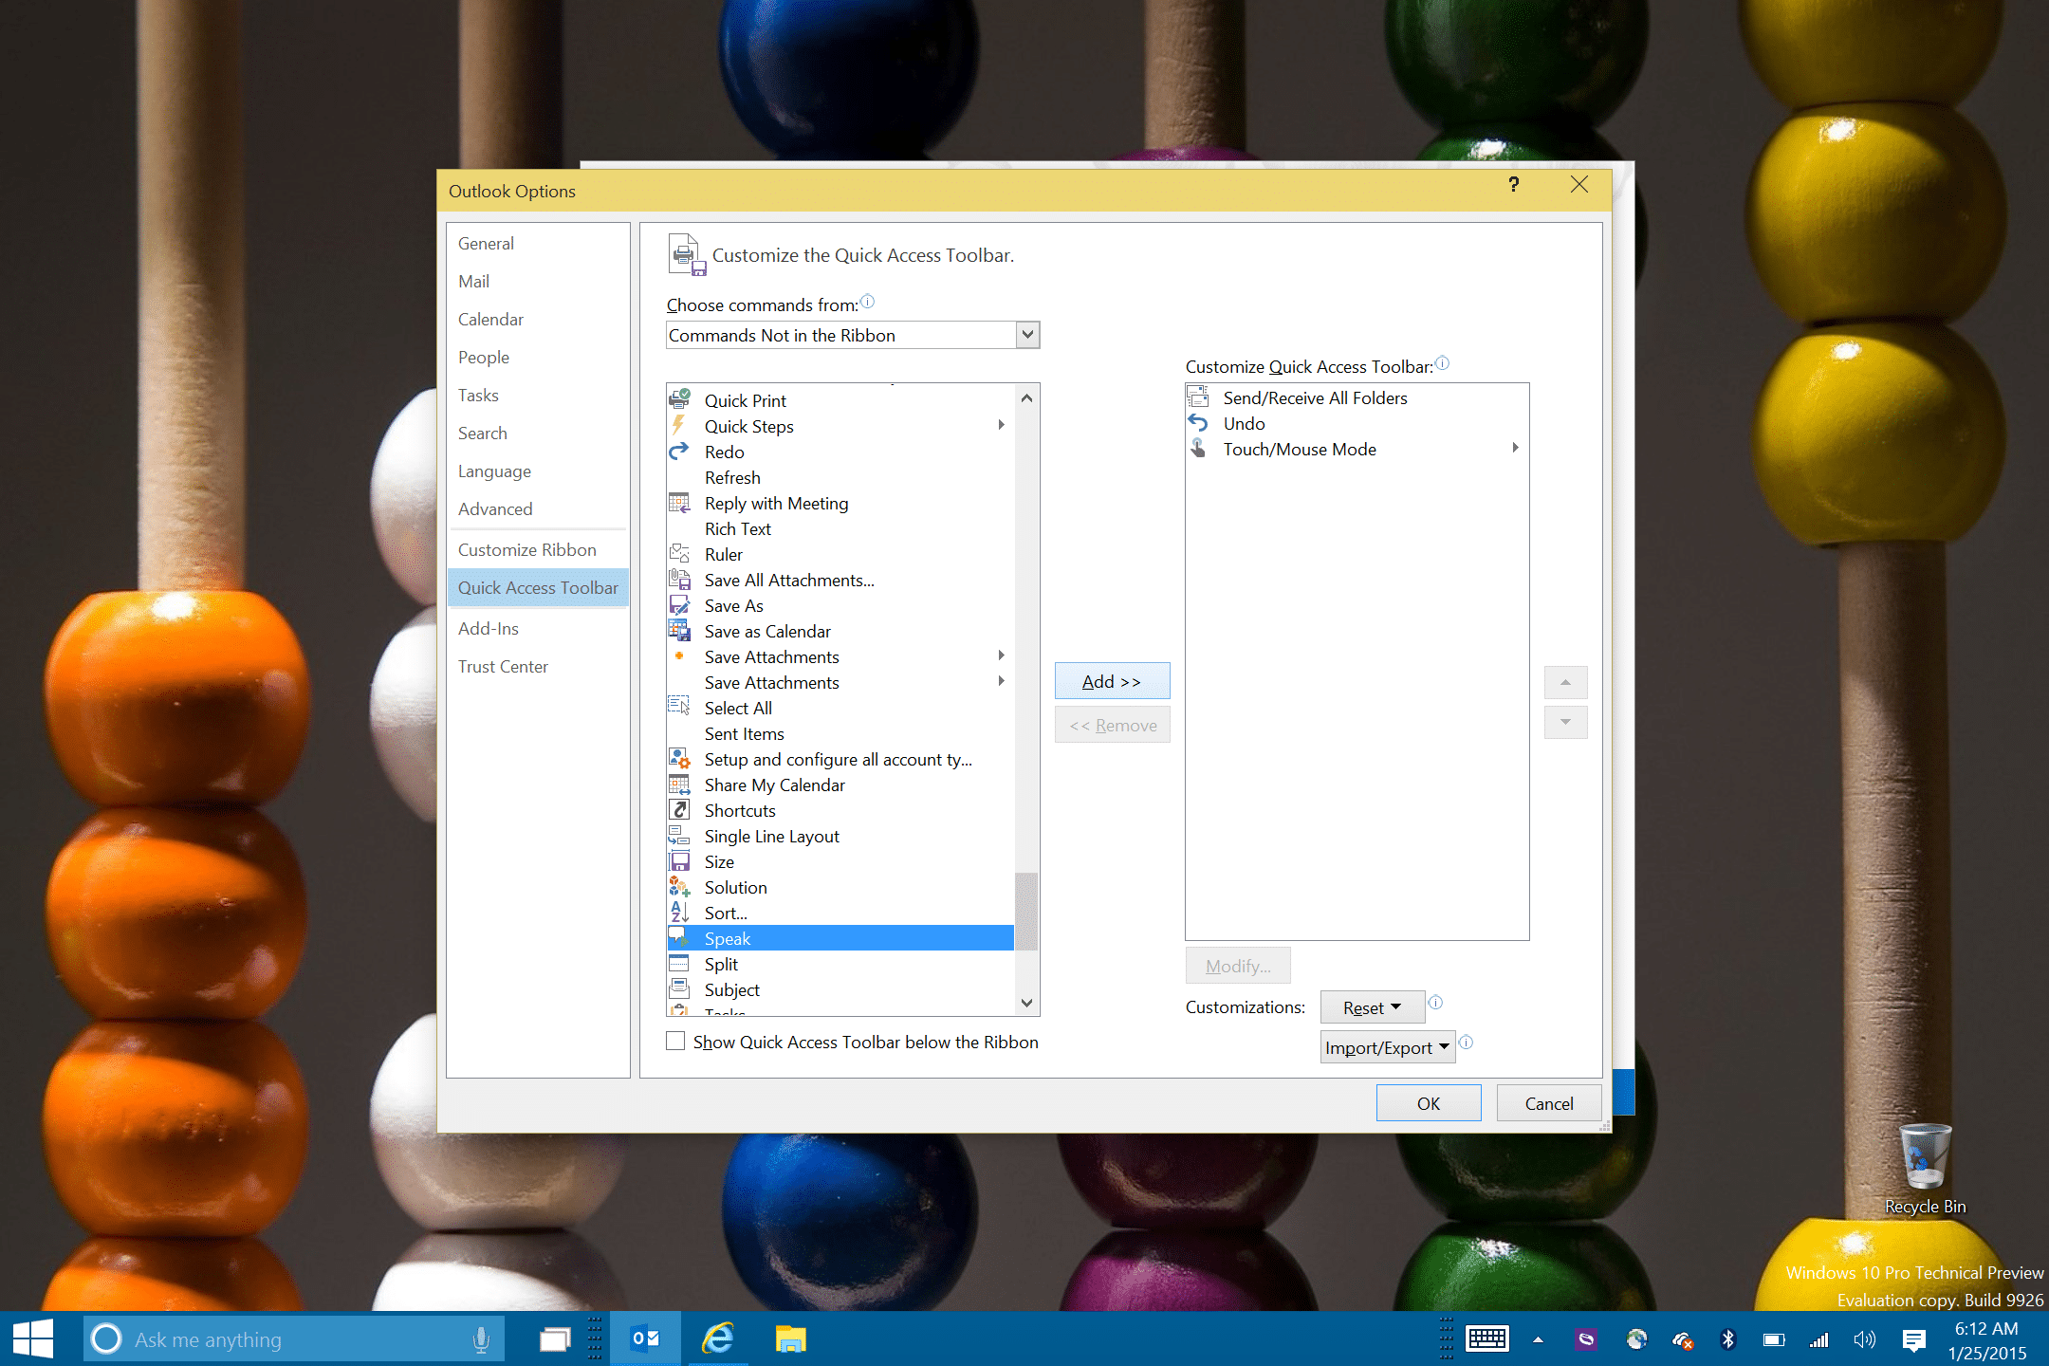Add the selected command with Add >>

click(x=1112, y=681)
